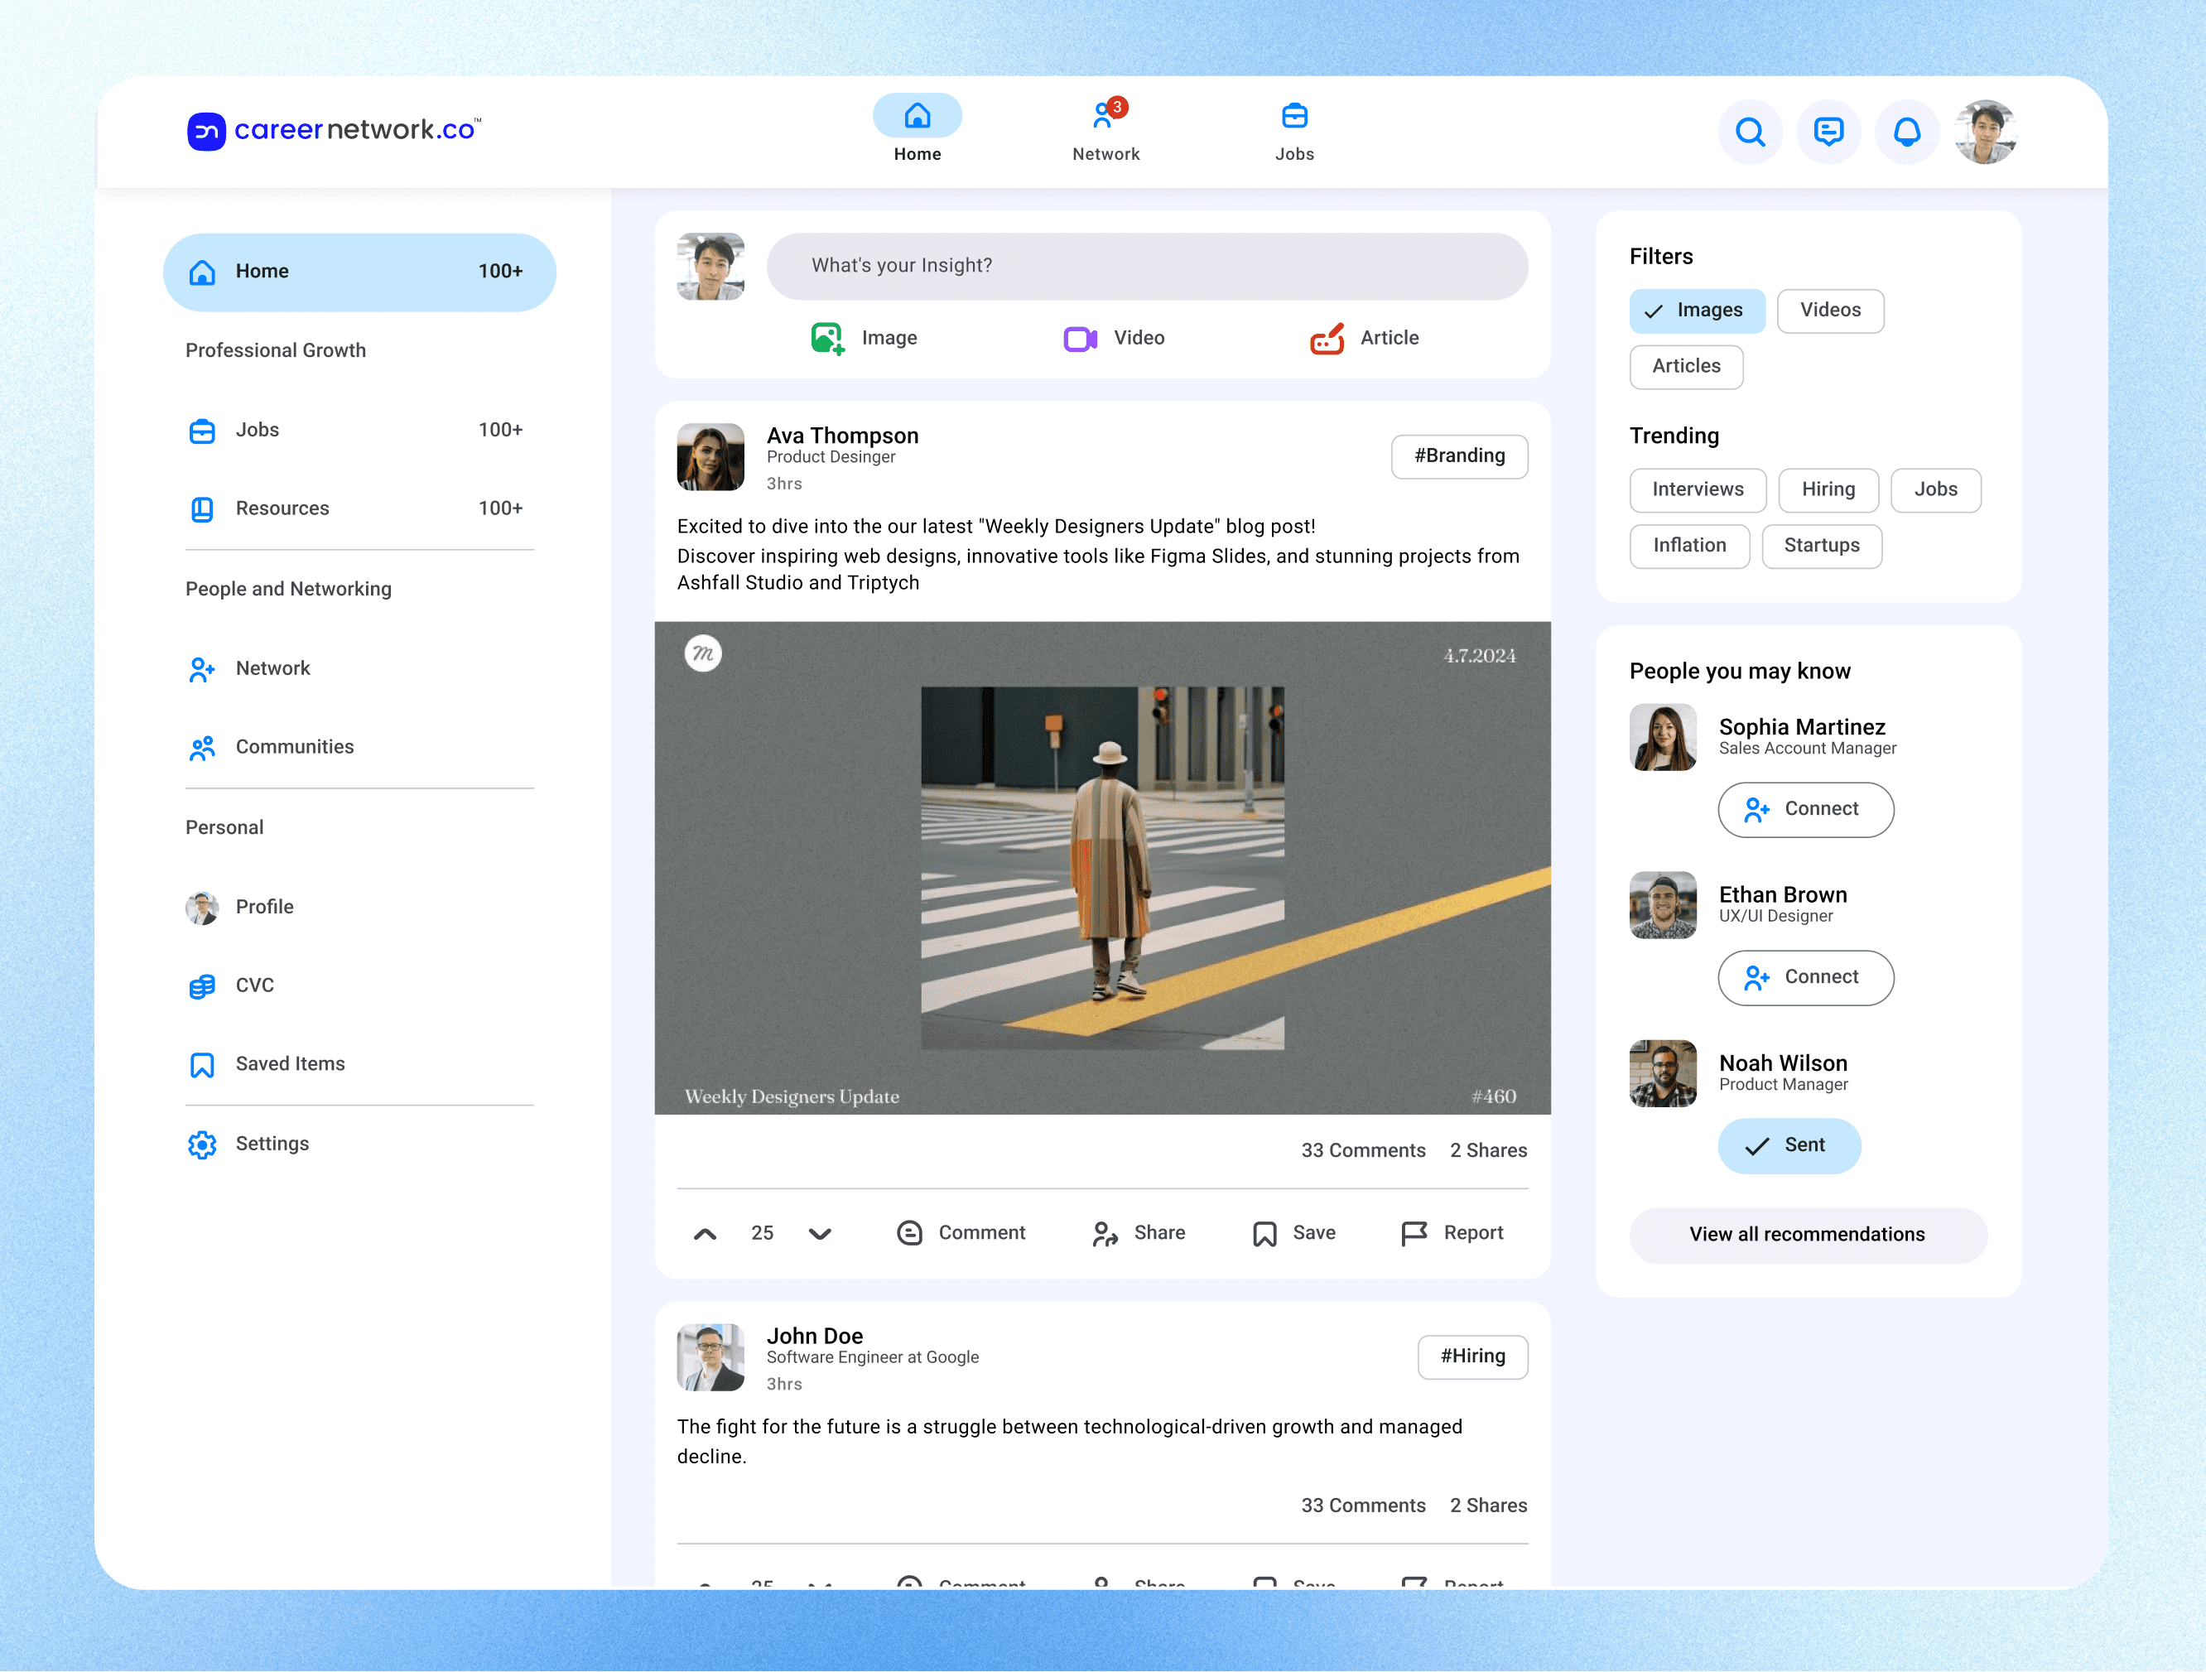
Task: Toggle the Articles filter chip
Action: 1685,366
